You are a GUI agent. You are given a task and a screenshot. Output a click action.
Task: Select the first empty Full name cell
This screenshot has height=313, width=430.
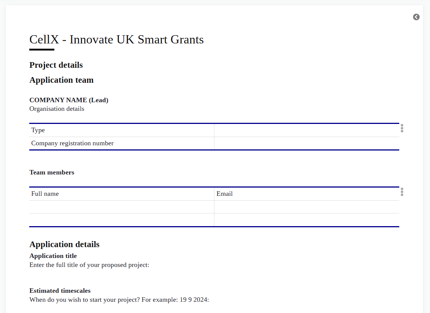tap(121, 207)
